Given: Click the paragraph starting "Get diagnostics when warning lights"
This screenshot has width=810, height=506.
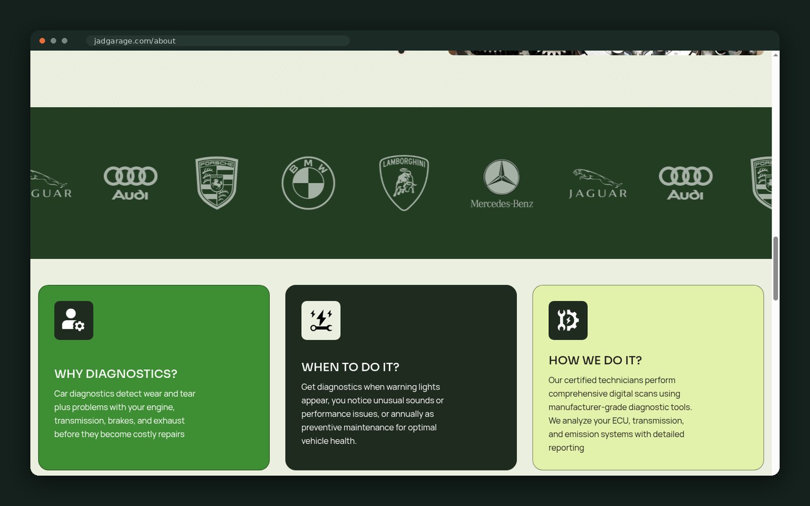Looking at the screenshot, I should (x=373, y=414).
